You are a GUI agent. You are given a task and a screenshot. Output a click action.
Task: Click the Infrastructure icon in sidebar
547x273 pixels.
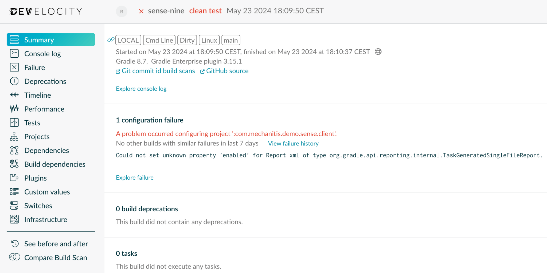(x=14, y=219)
